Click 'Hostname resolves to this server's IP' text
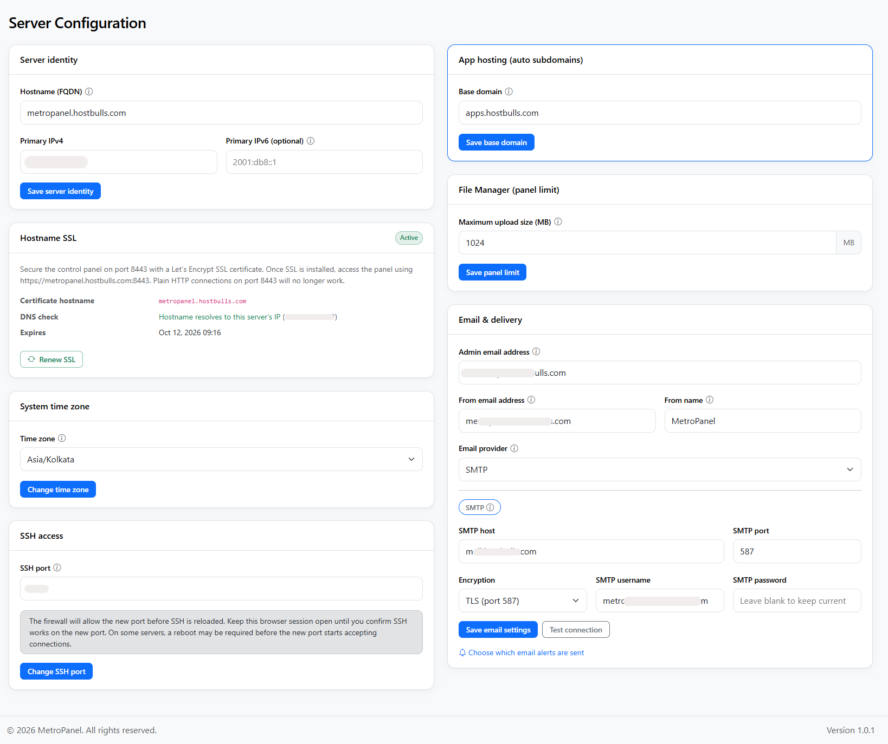This screenshot has height=744, width=888. [x=220, y=317]
